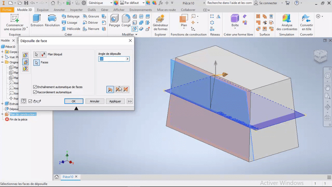
Task: Select the Extrusion tool
Action: point(37,20)
